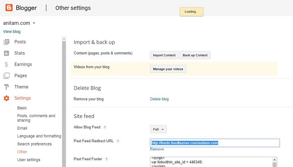Open the Posts section

click(x=20, y=42)
